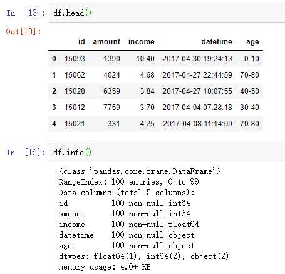Screen dimensions: 285x274
Task: Select the id cell 15028
Action: click(75, 91)
